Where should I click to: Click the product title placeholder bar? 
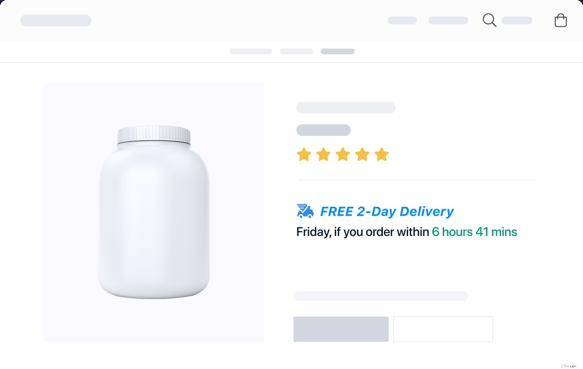(x=345, y=107)
